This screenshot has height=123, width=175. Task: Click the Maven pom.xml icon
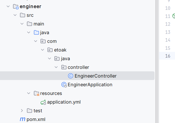tap(22, 119)
